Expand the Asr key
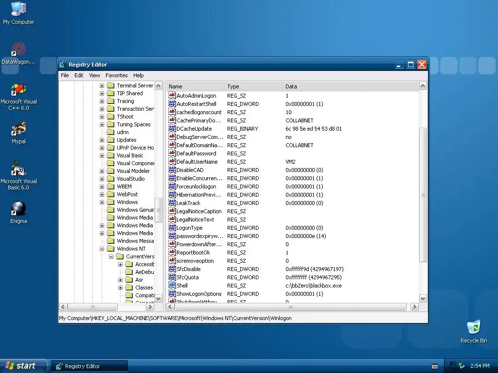This screenshot has width=498, height=373. point(120,280)
